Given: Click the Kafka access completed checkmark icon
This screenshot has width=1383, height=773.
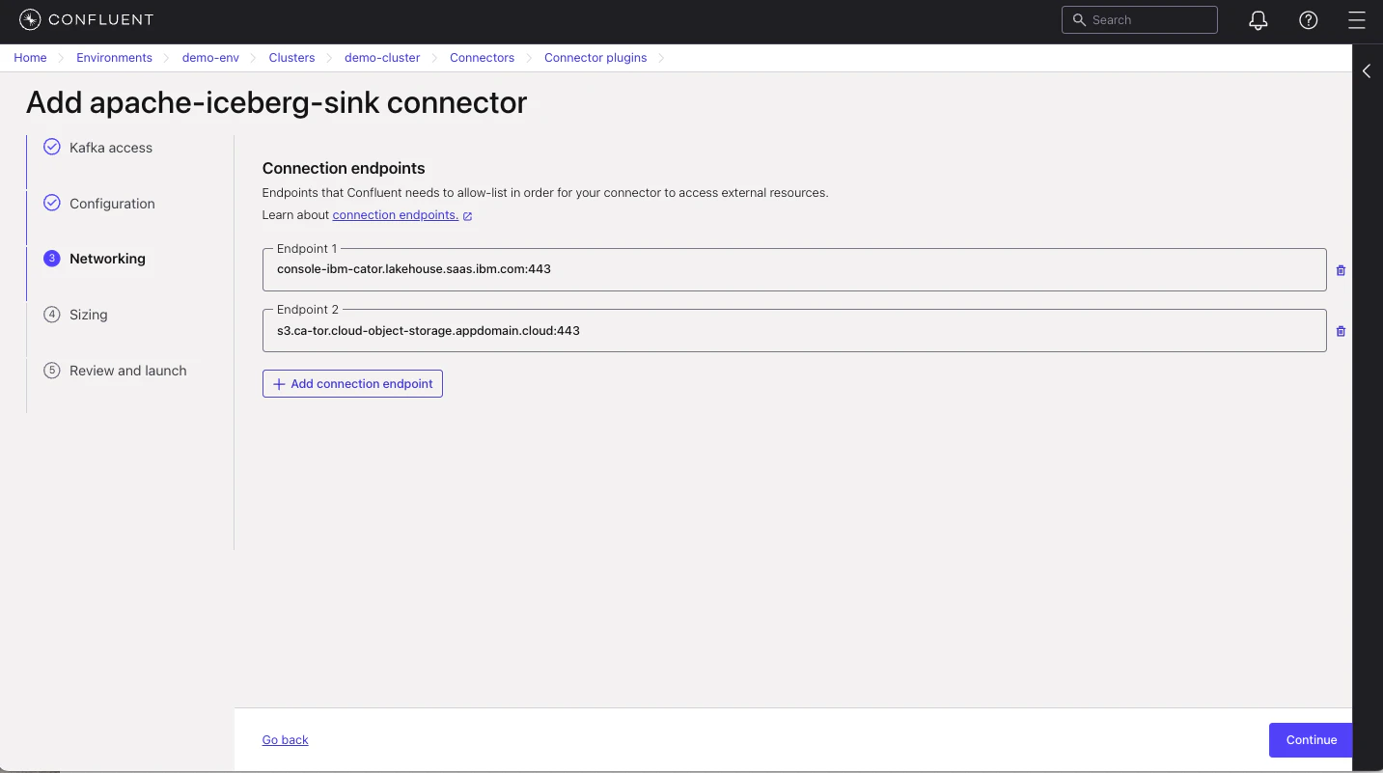Looking at the screenshot, I should (x=52, y=147).
